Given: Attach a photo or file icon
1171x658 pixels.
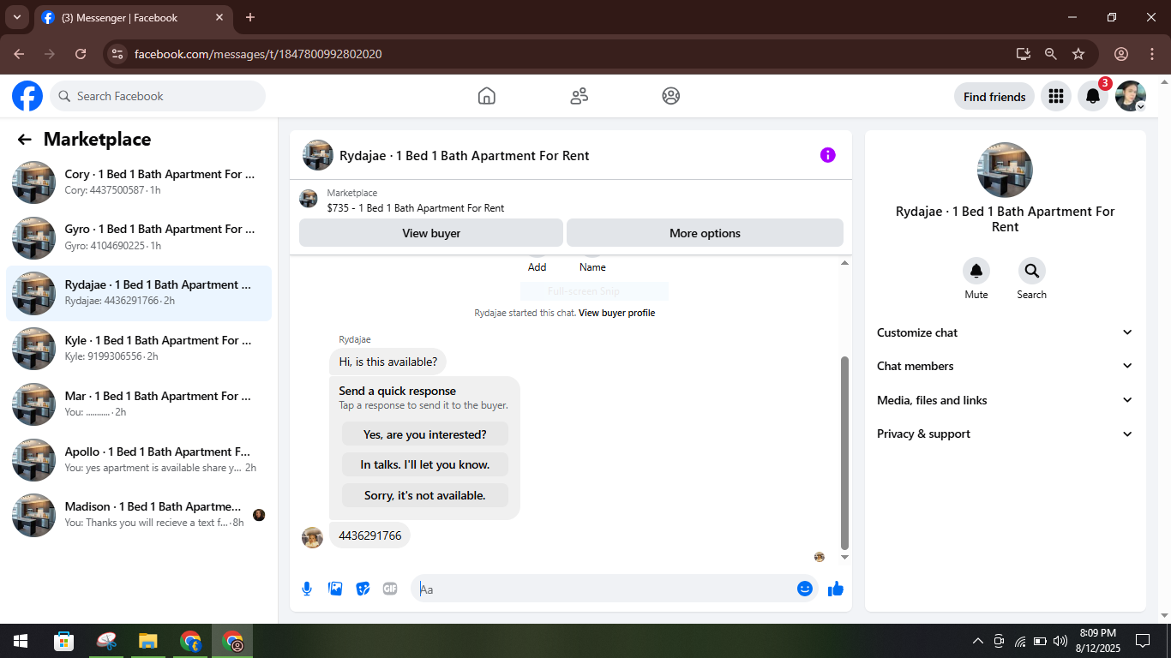Looking at the screenshot, I should 335,589.
